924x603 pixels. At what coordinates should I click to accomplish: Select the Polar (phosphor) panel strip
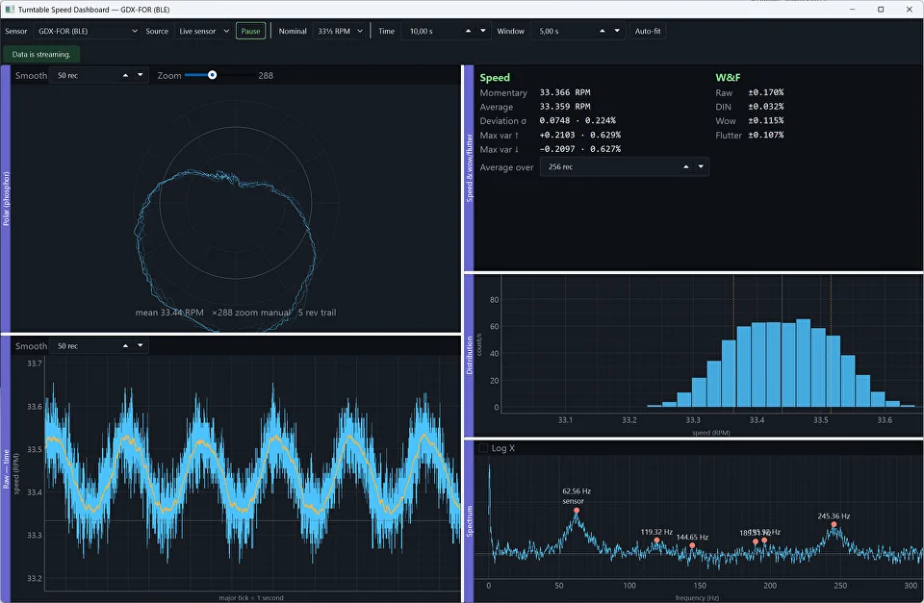[6, 198]
